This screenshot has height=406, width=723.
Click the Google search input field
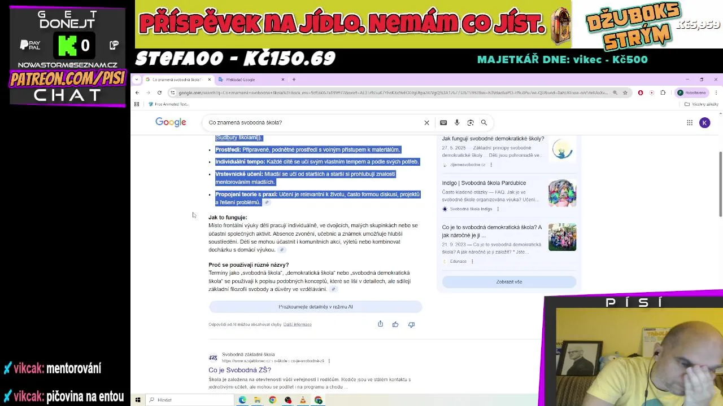(x=313, y=122)
